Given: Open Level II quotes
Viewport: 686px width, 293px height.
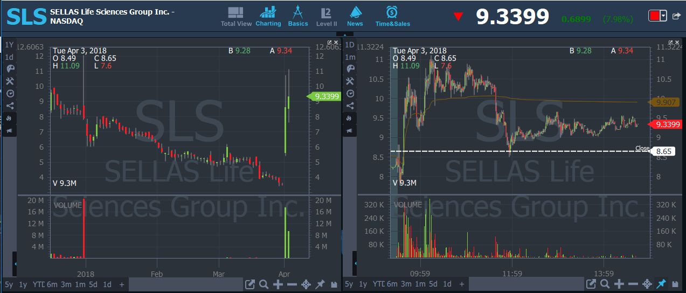Looking at the screenshot, I should click(x=326, y=17).
